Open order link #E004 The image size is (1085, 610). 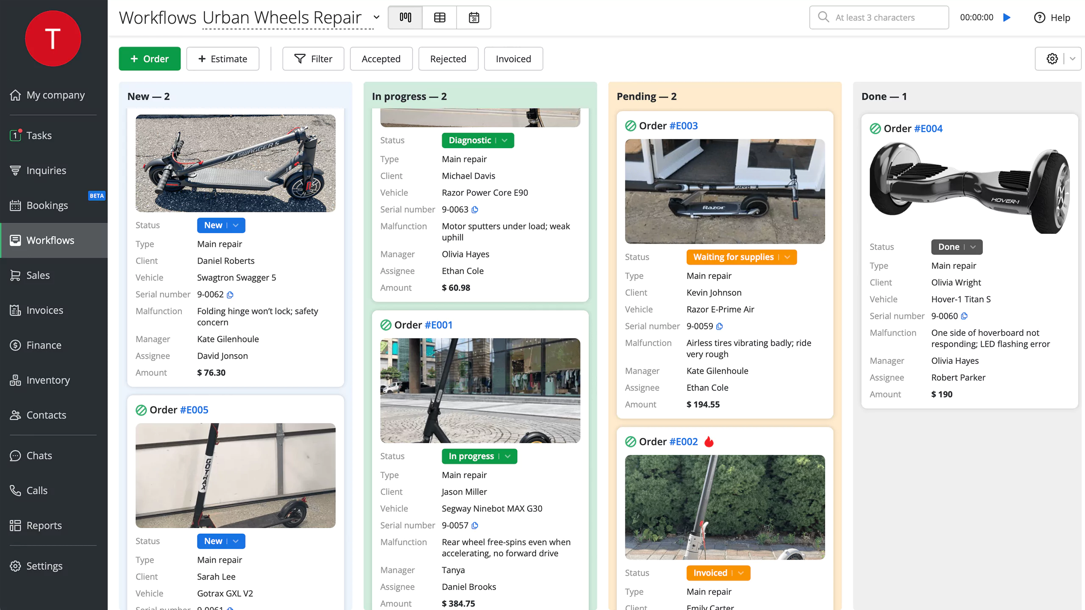(x=928, y=128)
